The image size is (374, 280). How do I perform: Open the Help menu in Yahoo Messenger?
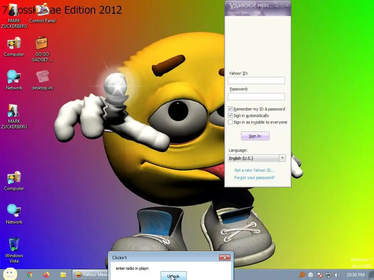click(x=257, y=12)
